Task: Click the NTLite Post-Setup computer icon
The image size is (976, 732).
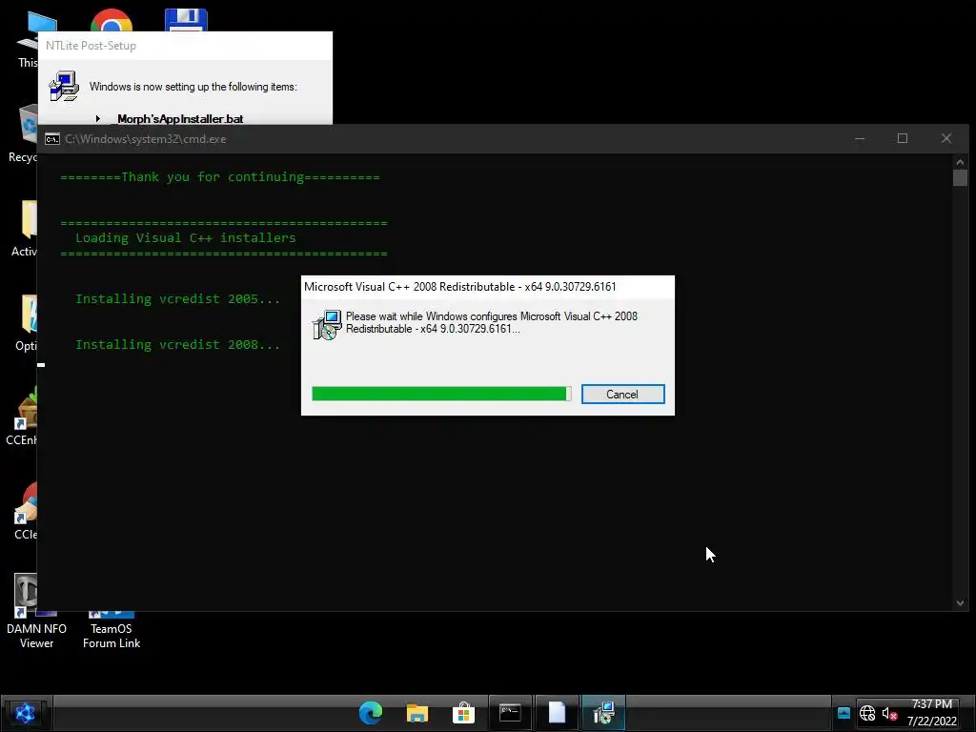Action: click(x=64, y=86)
